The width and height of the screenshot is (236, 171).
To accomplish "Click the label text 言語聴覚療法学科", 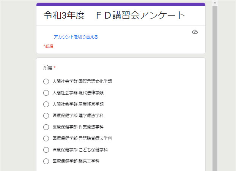I will [95, 138].
